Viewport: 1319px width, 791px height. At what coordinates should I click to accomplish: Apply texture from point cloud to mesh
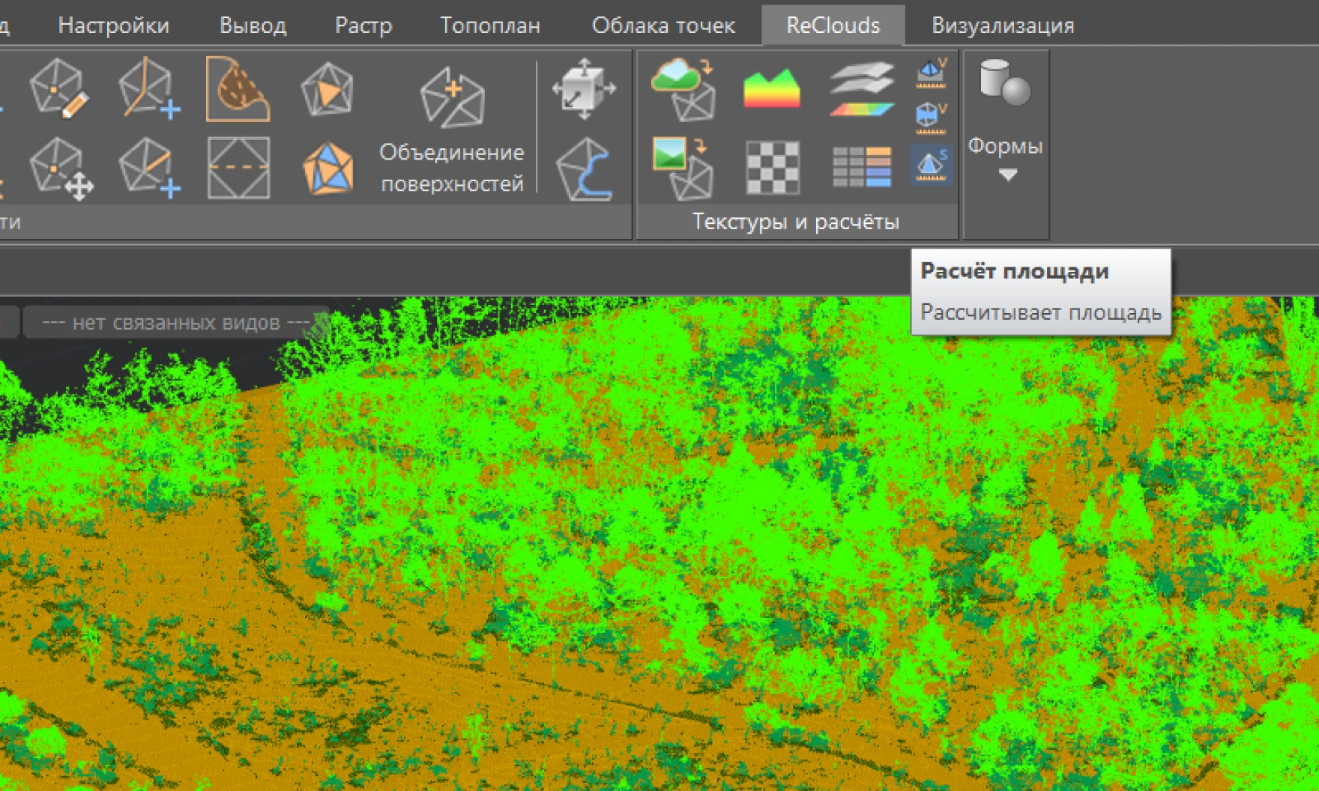[683, 89]
